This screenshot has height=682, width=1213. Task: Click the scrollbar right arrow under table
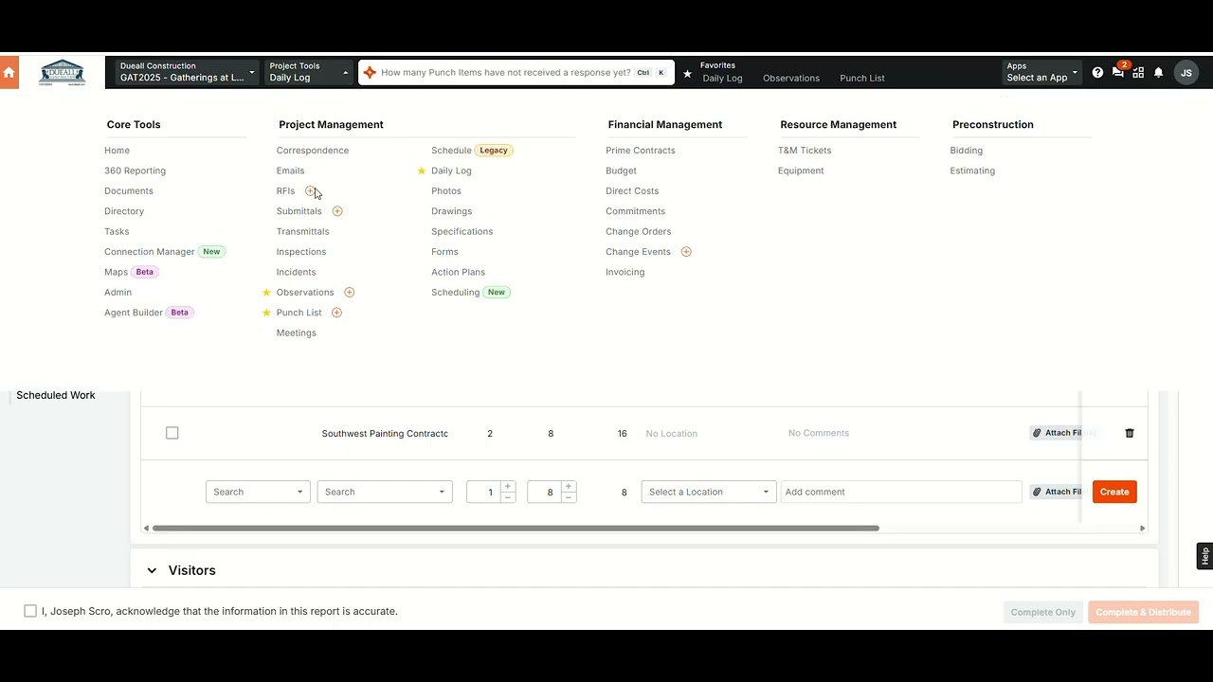click(x=1142, y=528)
